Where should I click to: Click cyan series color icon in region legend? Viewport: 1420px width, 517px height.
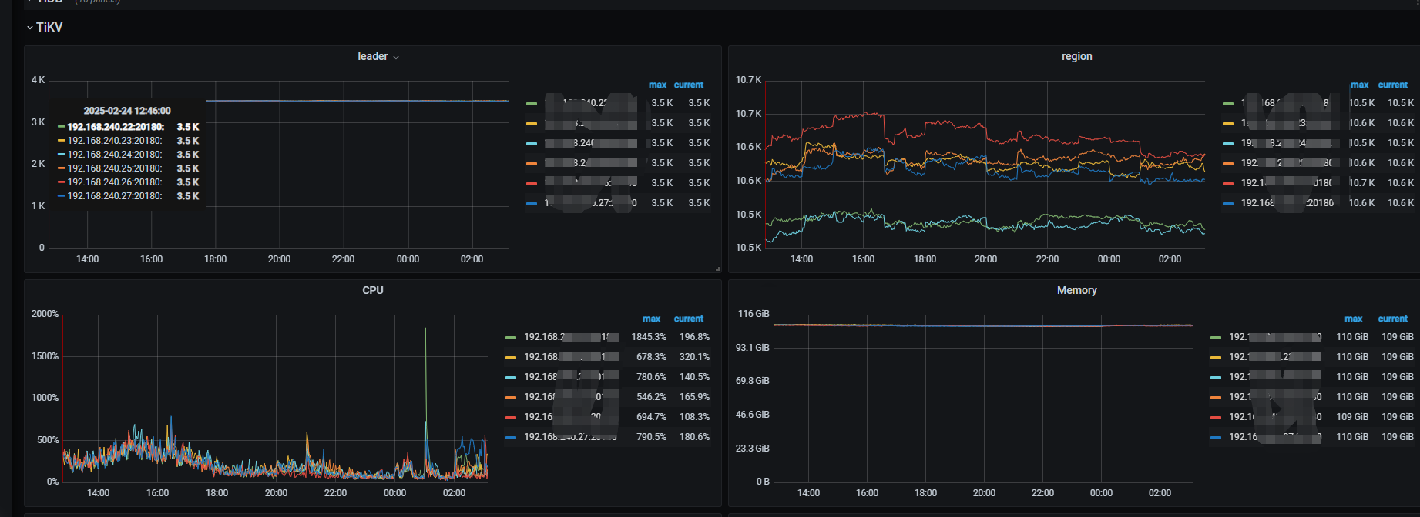coord(1227,144)
